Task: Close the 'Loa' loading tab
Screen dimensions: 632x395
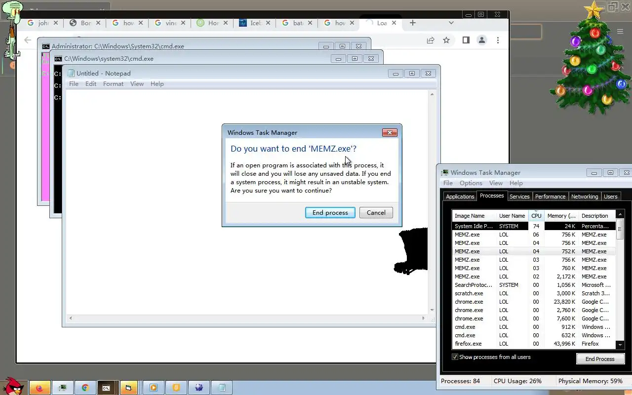Action: (394, 23)
